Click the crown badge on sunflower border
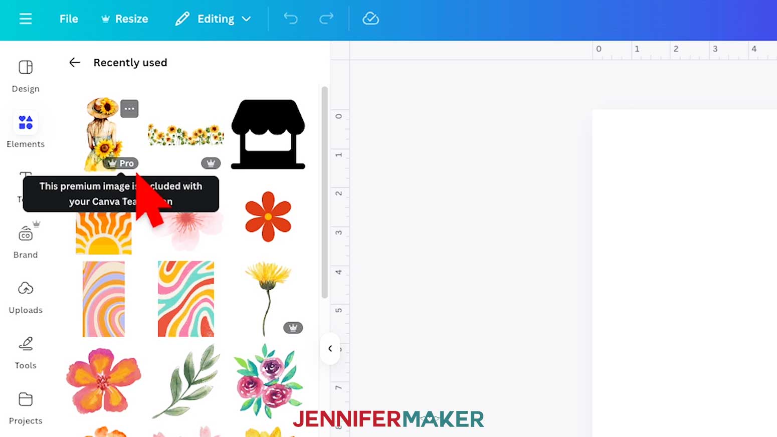 (211, 163)
